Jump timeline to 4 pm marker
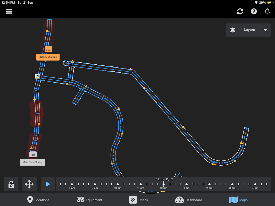275x206 pixels. click(255, 184)
